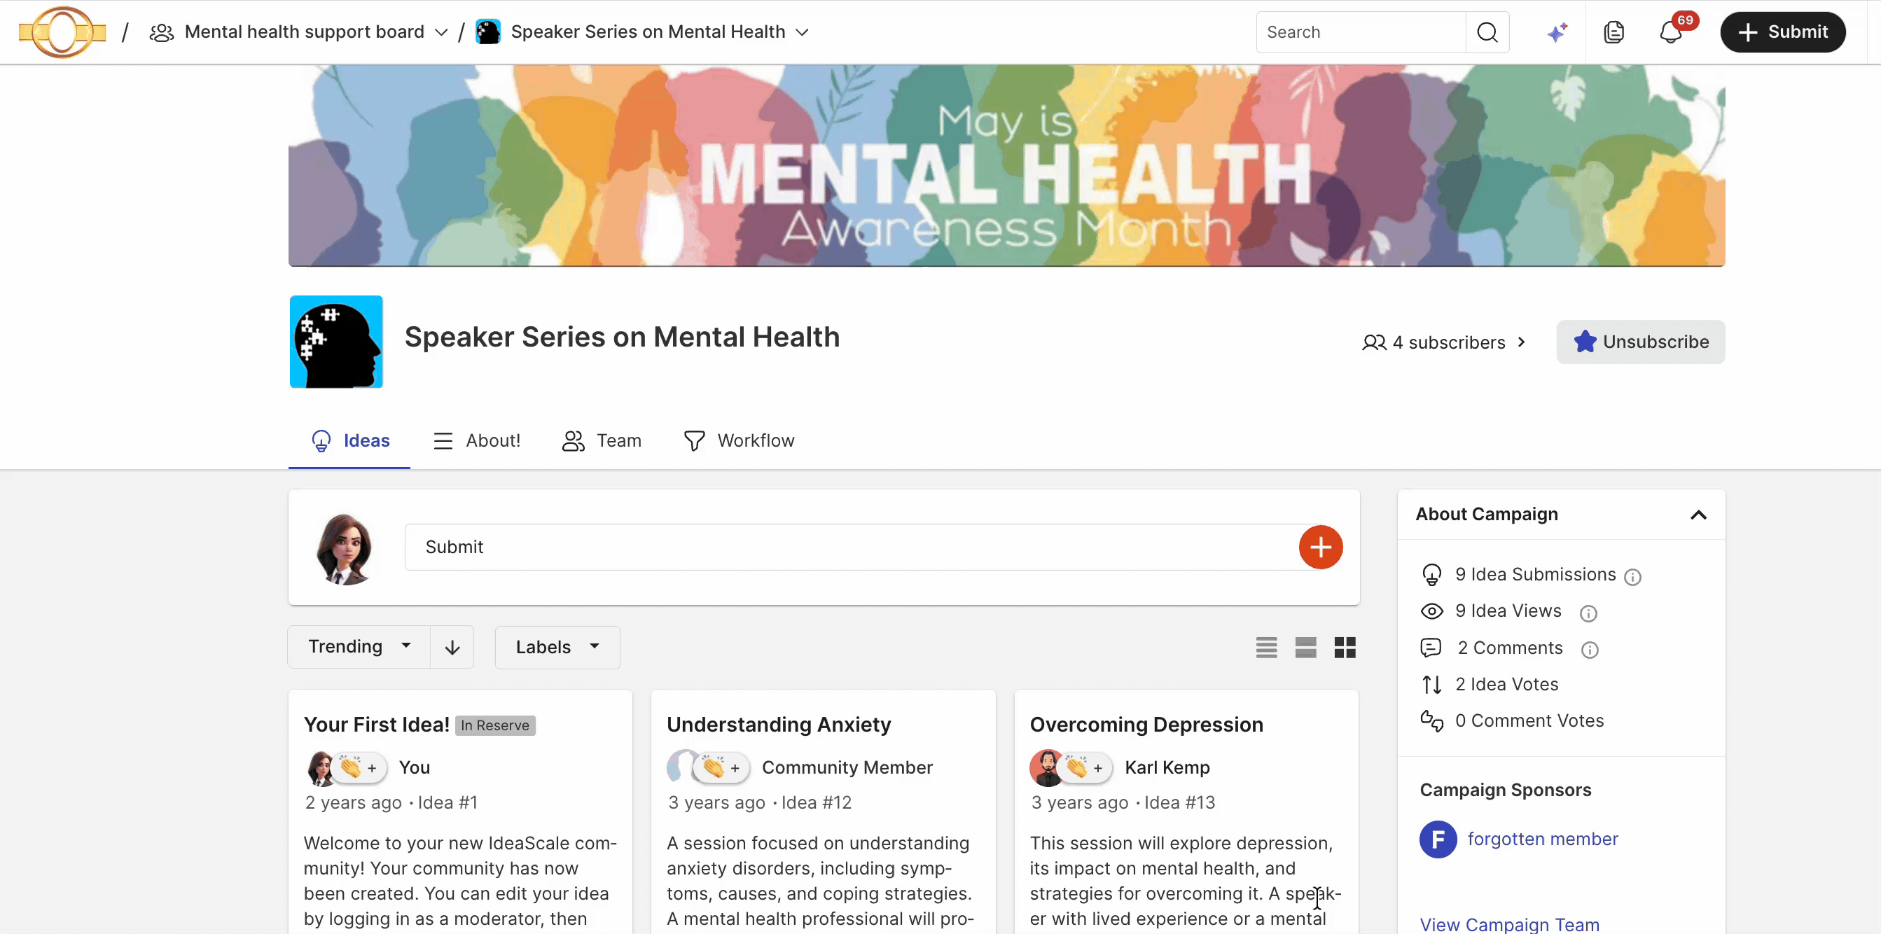Image resolution: width=1881 pixels, height=934 pixels.
Task: Click the community logo home icon
Action: (x=63, y=32)
